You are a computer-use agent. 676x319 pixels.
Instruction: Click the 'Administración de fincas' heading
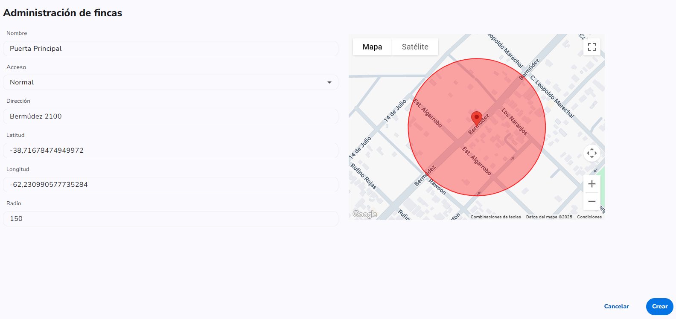tap(63, 13)
